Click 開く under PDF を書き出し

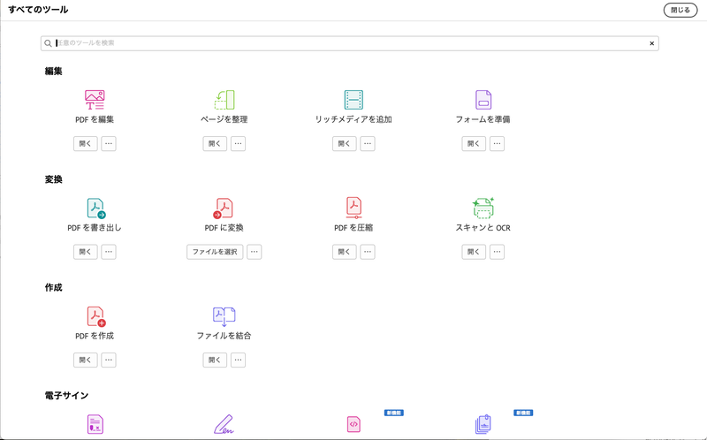(x=85, y=252)
